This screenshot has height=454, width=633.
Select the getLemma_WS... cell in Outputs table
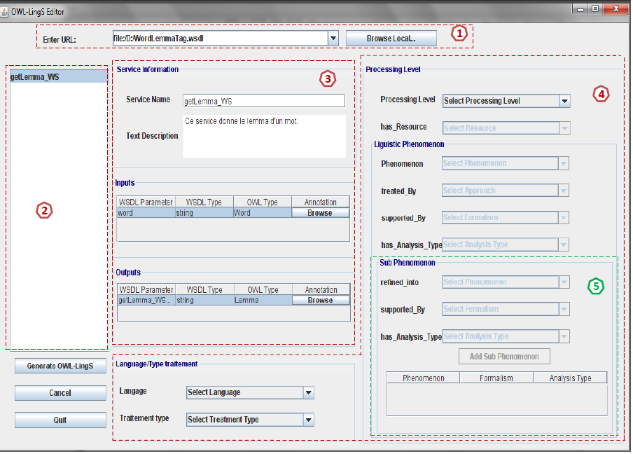(x=146, y=300)
